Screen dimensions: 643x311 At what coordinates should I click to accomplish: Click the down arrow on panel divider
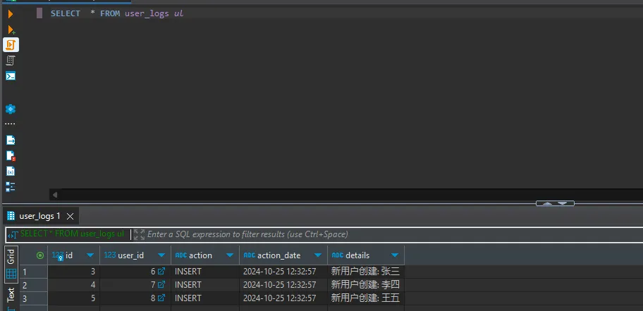562,203
